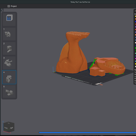Select plate 1 thumbnail
136x136 pixels.
9,34
